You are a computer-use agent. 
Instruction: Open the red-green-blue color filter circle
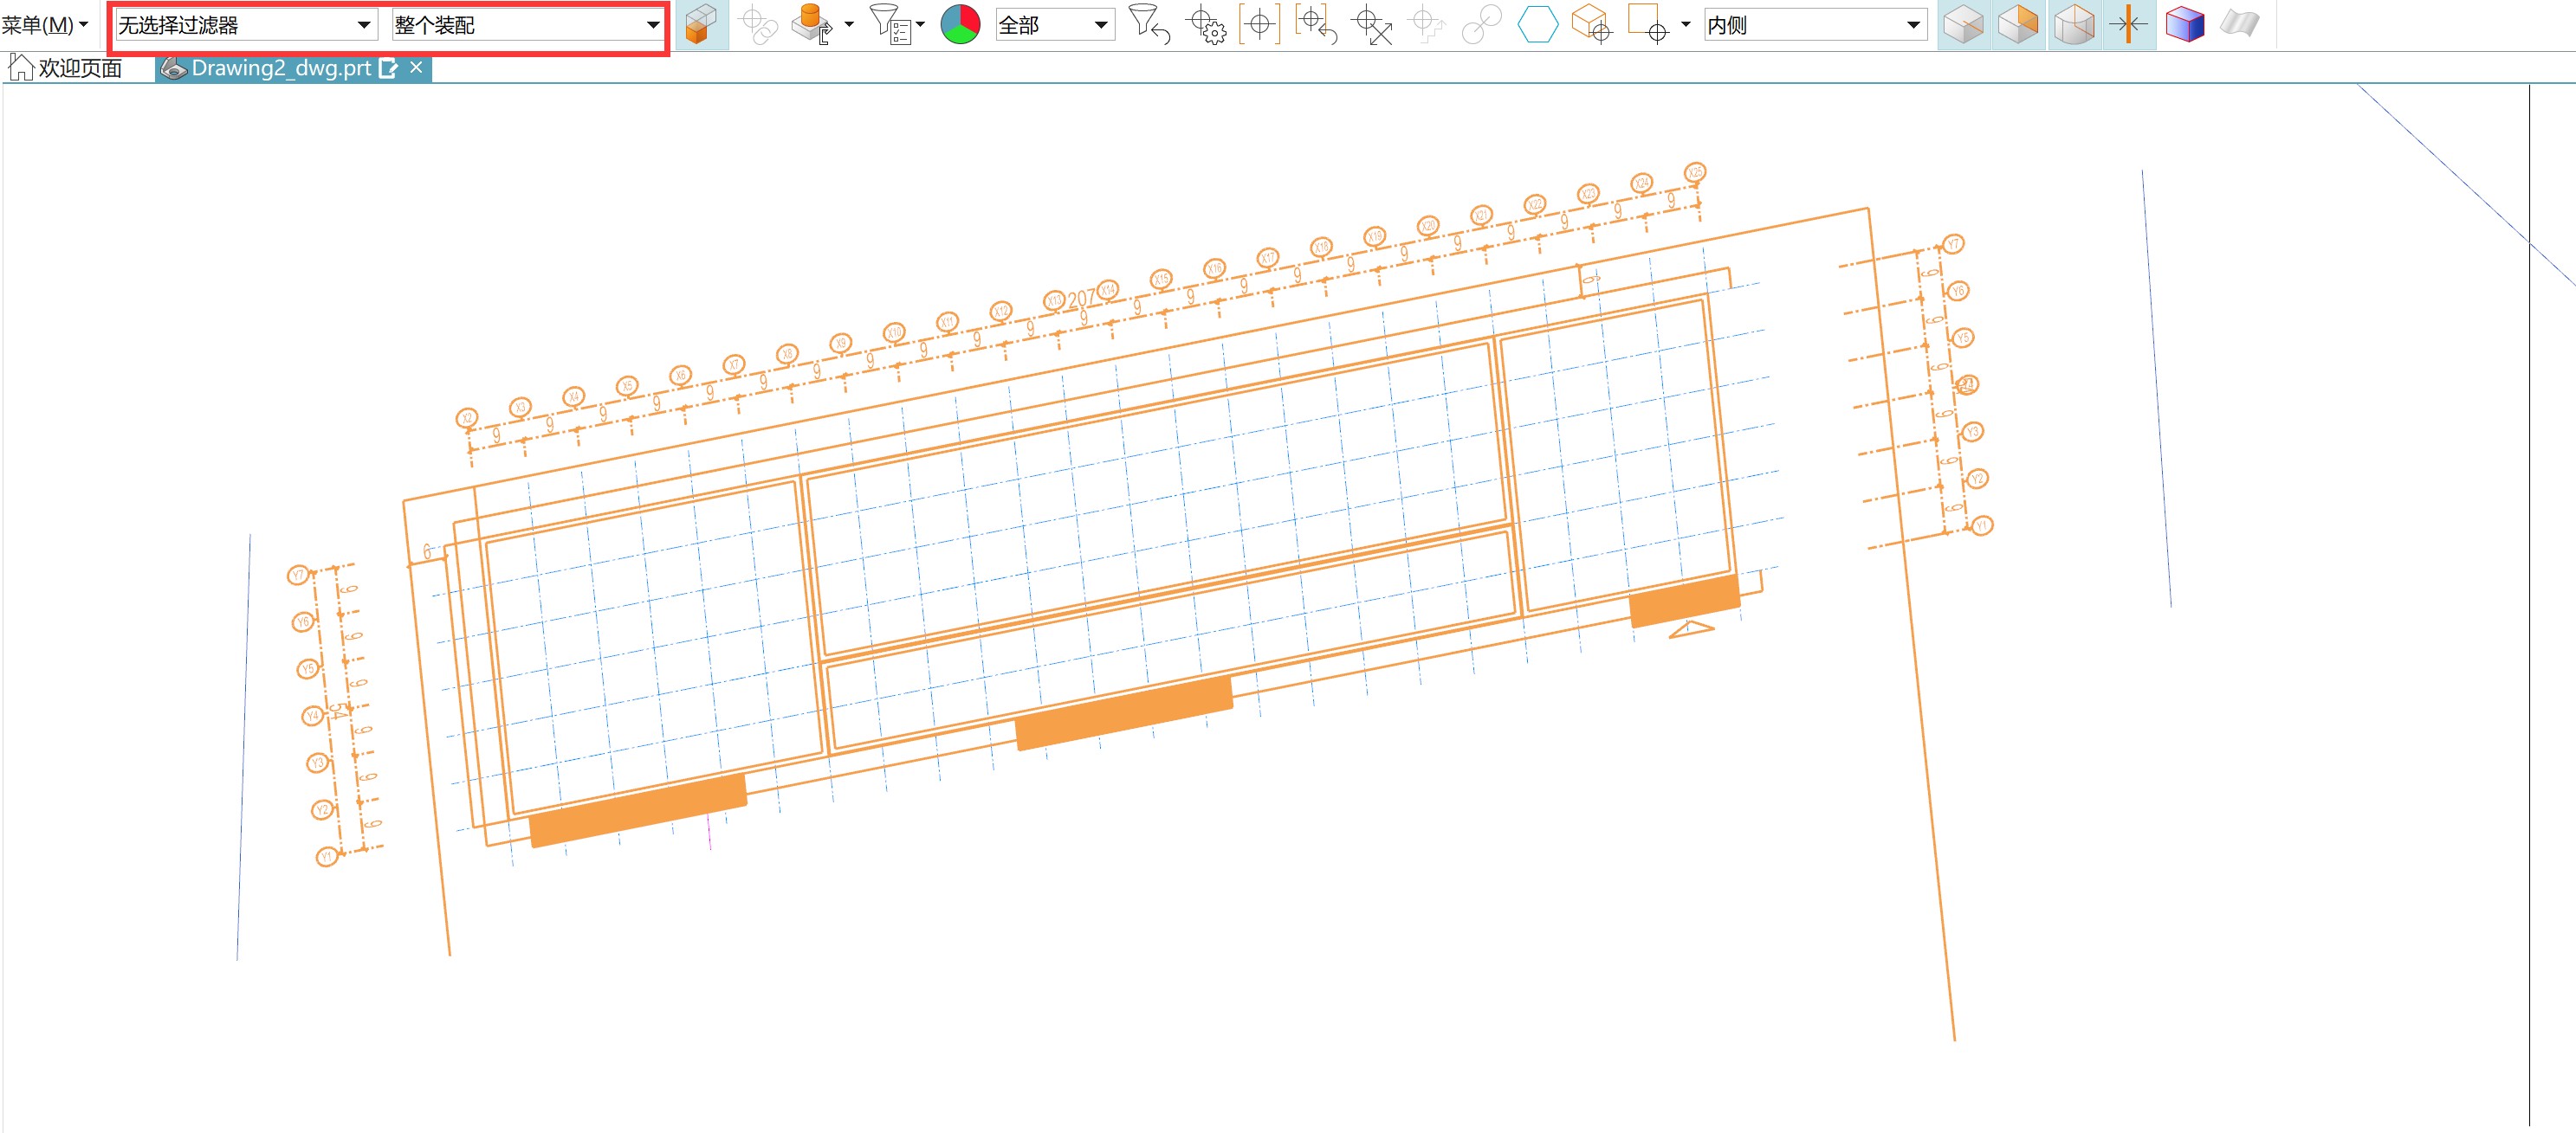click(960, 25)
